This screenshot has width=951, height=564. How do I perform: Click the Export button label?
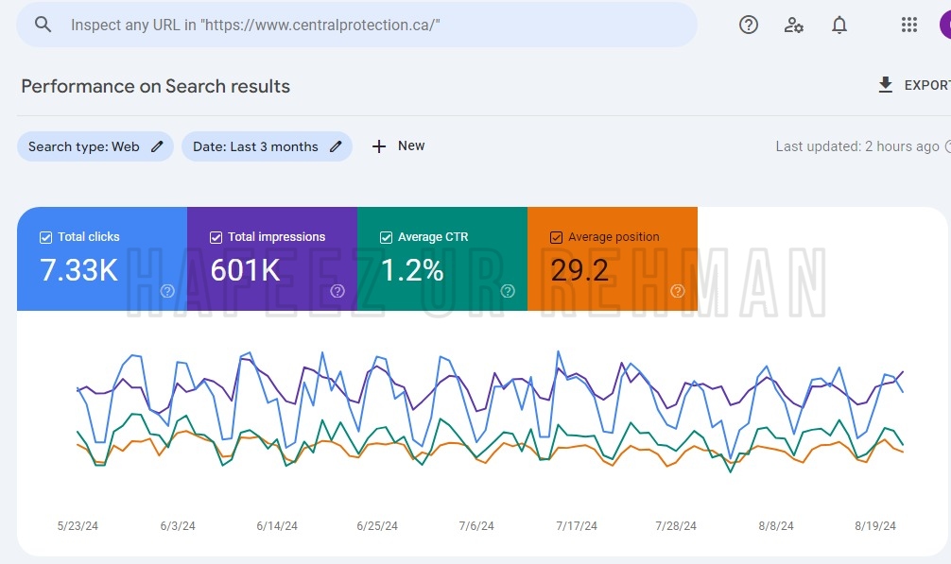click(x=927, y=85)
